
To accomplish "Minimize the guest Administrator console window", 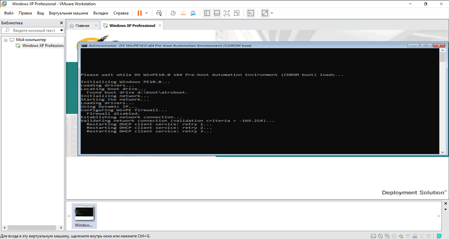I will pos(413,46).
